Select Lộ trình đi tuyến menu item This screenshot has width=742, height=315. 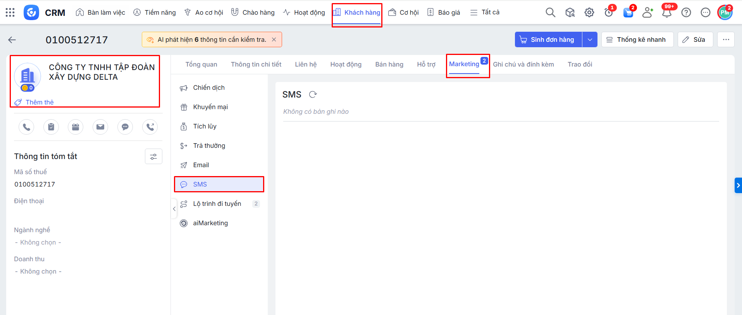[x=217, y=204]
